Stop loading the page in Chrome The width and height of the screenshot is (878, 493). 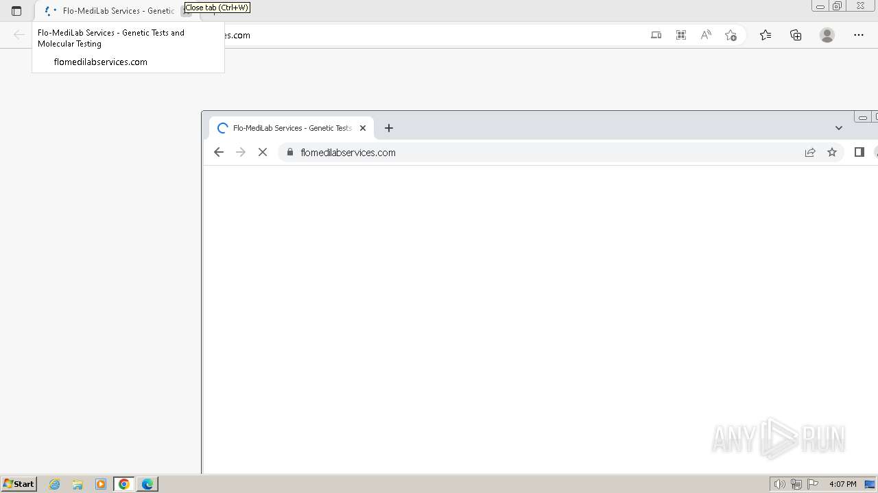point(263,152)
